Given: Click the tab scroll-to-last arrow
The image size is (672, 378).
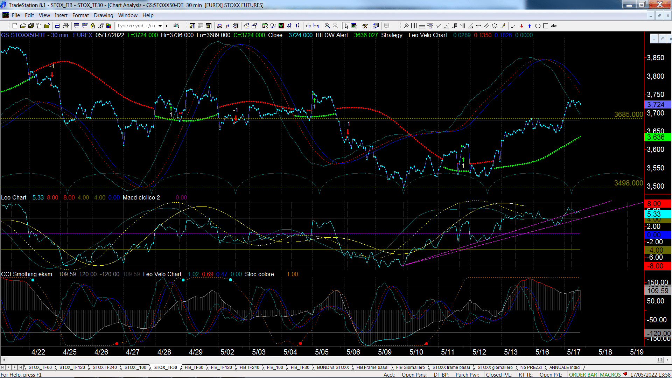Looking at the screenshot, I should pyautogui.click(x=21, y=367).
